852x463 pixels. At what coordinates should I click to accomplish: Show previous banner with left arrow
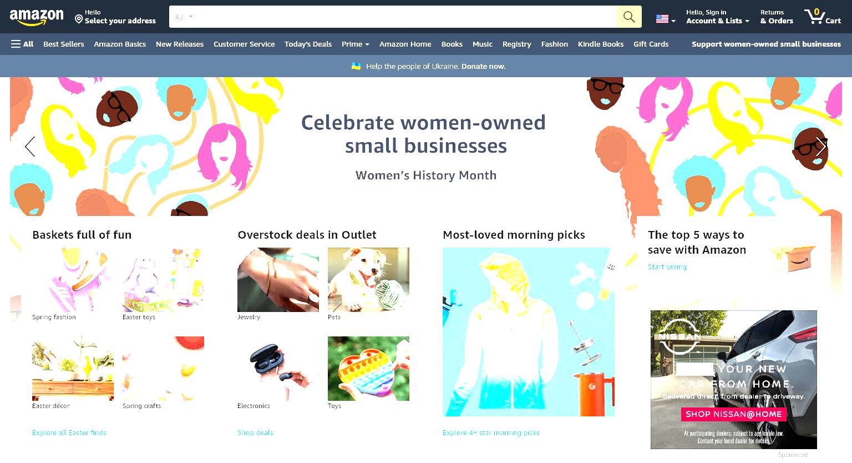[x=30, y=147]
